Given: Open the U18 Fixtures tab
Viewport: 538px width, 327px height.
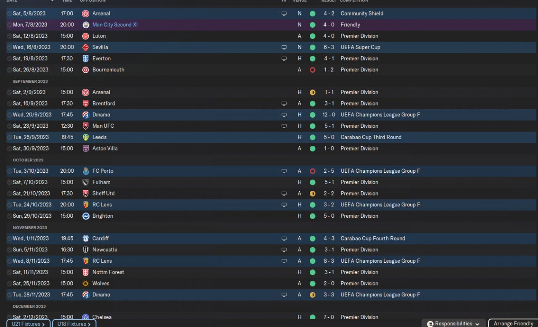Looking at the screenshot, I should tap(74, 324).
